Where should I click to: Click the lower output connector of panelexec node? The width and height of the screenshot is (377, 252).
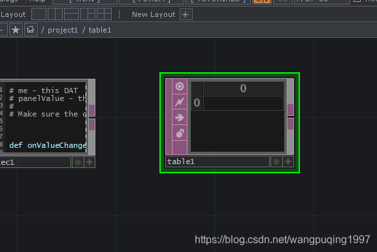[92, 125]
